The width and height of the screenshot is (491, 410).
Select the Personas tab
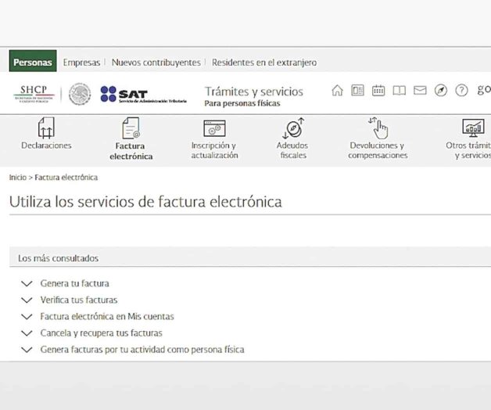click(x=33, y=61)
